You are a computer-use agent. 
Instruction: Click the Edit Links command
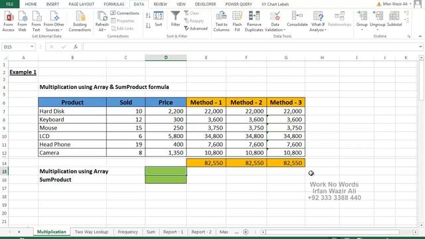[x=122, y=28]
